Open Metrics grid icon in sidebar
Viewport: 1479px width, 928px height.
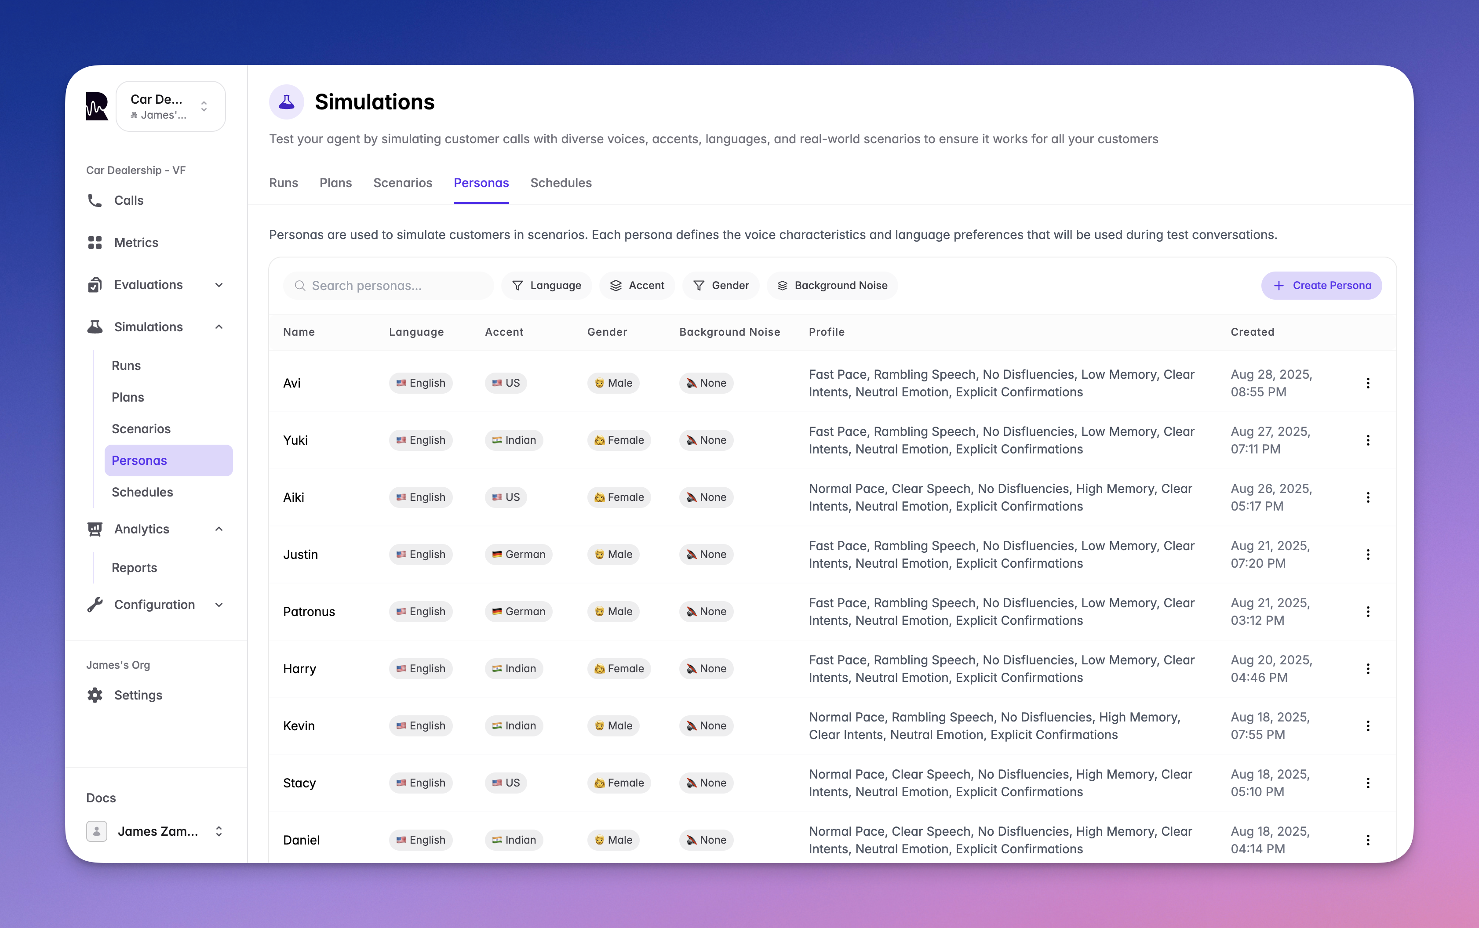point(95,243)
